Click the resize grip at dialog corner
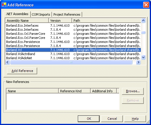The height and width of the screenshot is (125, 151). coord(148,122)
